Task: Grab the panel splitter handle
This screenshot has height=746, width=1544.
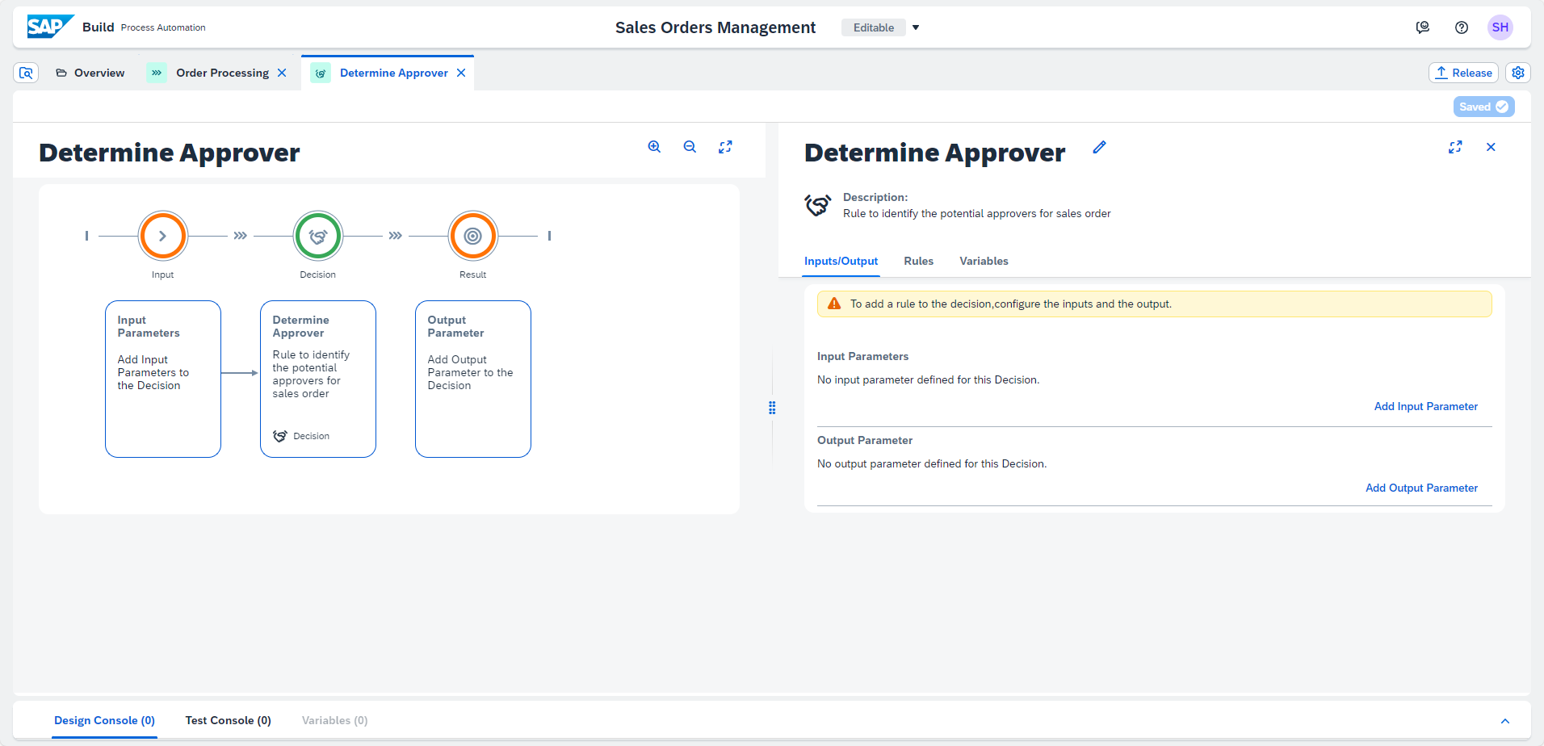Action: (772, 408)
